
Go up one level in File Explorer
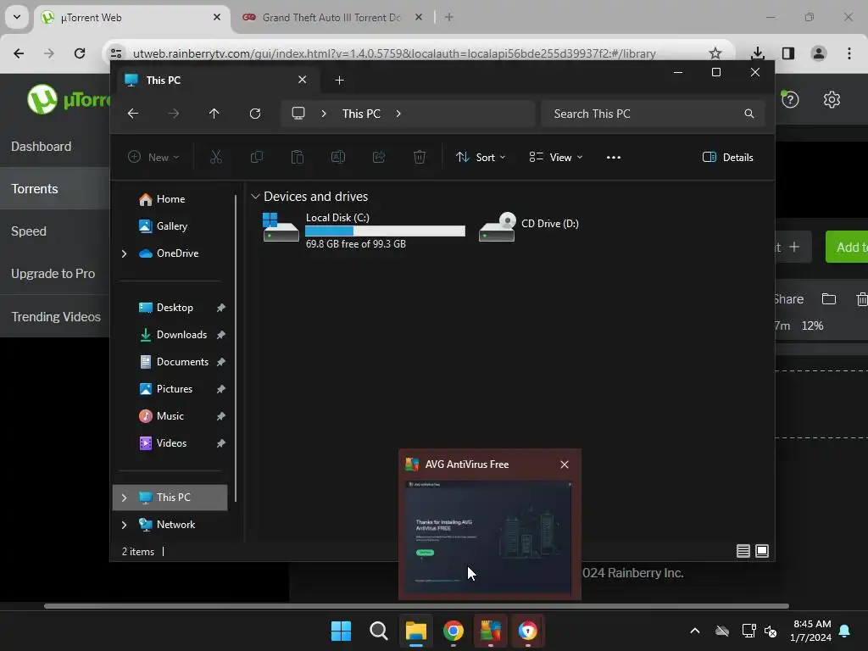(214, 114)
